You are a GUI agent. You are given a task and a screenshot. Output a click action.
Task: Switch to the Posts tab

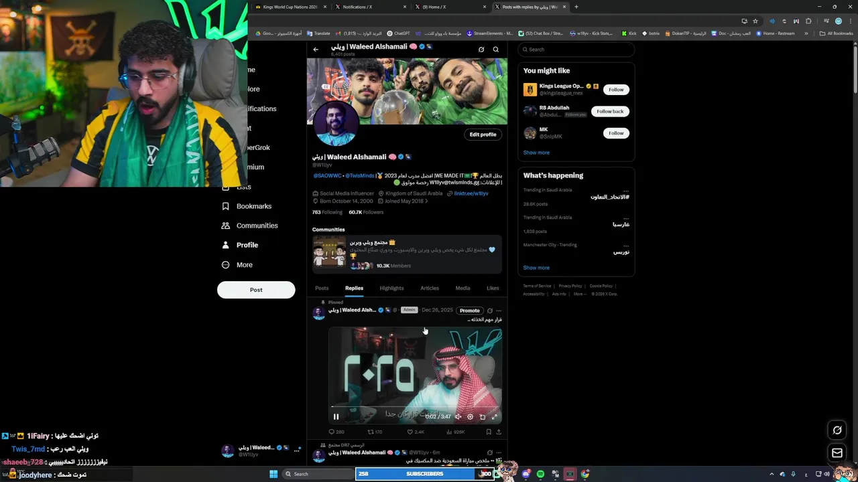click(322, 288)
